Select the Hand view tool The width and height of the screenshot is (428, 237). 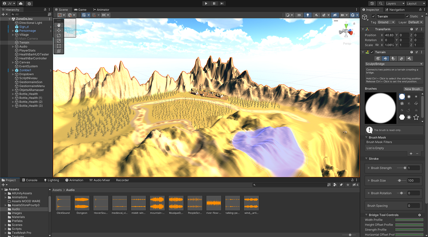(x=59, y=25)
